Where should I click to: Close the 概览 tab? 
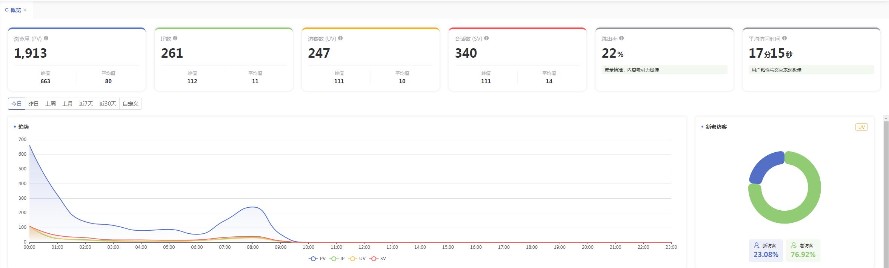(x=25, y=10)
